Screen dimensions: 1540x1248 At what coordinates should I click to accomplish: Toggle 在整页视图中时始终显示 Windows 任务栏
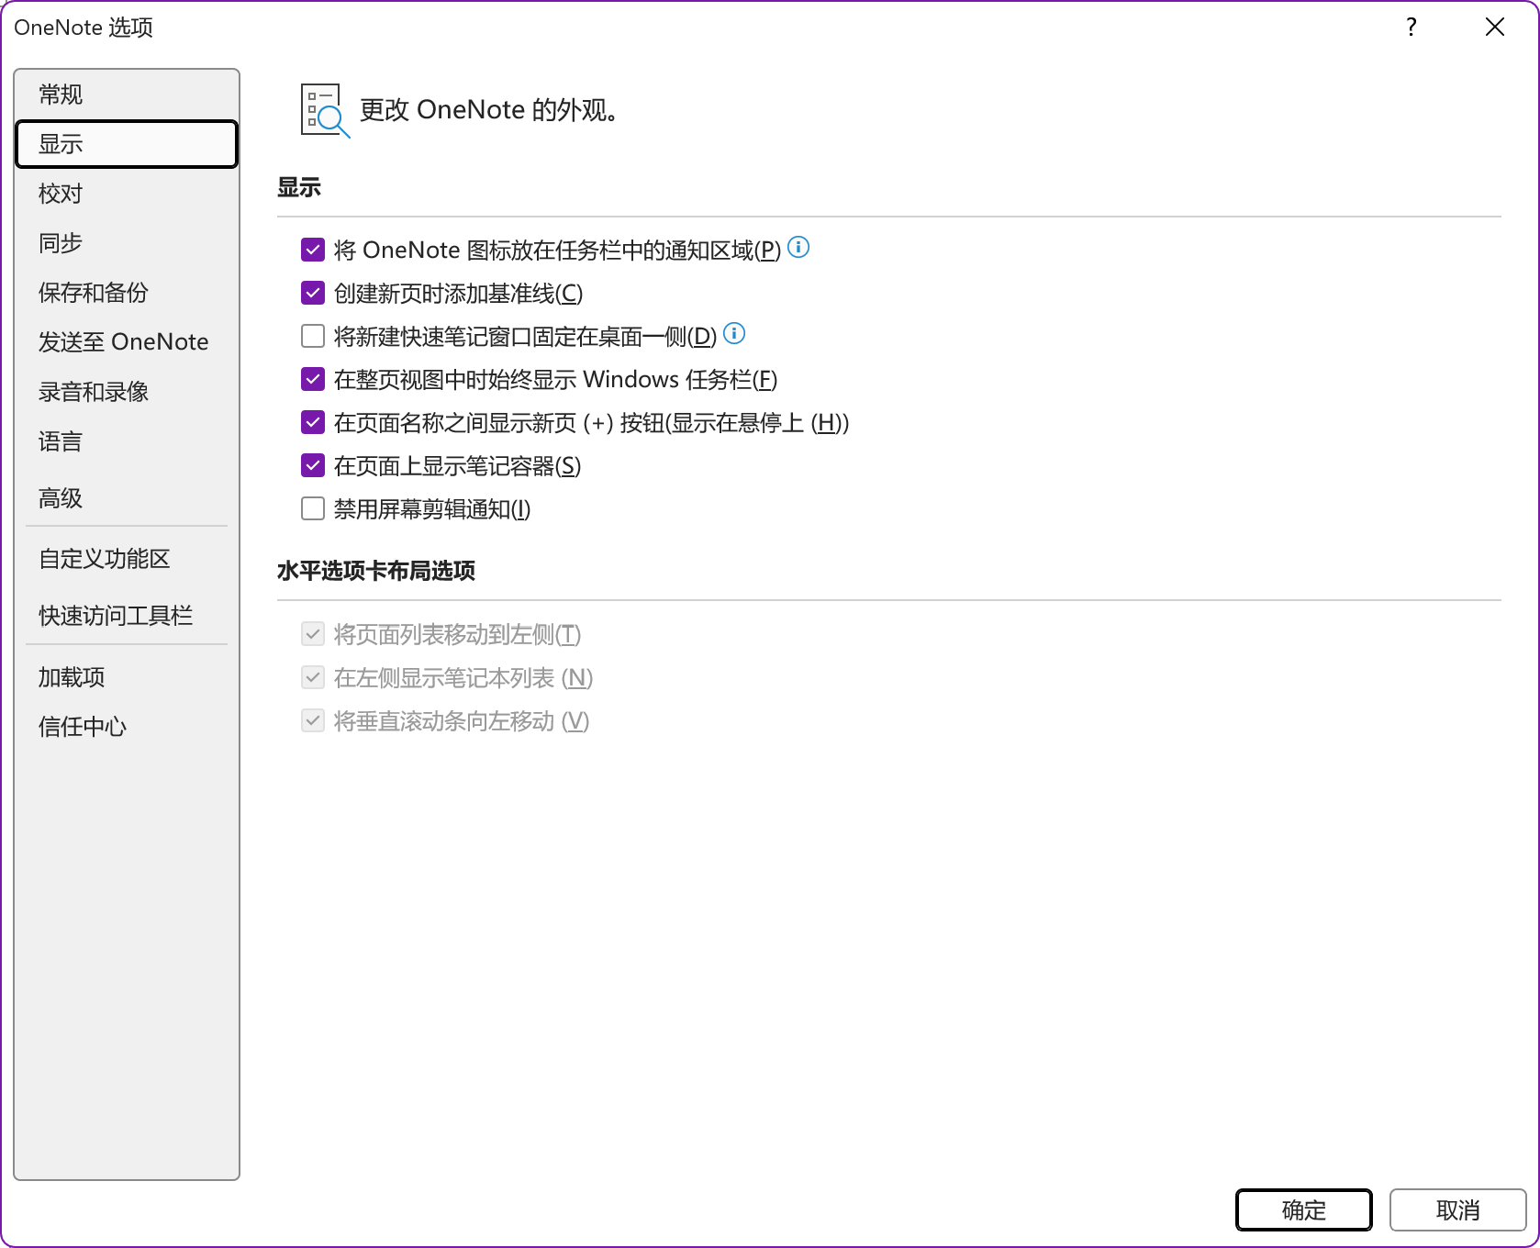[x=313, y=379]
